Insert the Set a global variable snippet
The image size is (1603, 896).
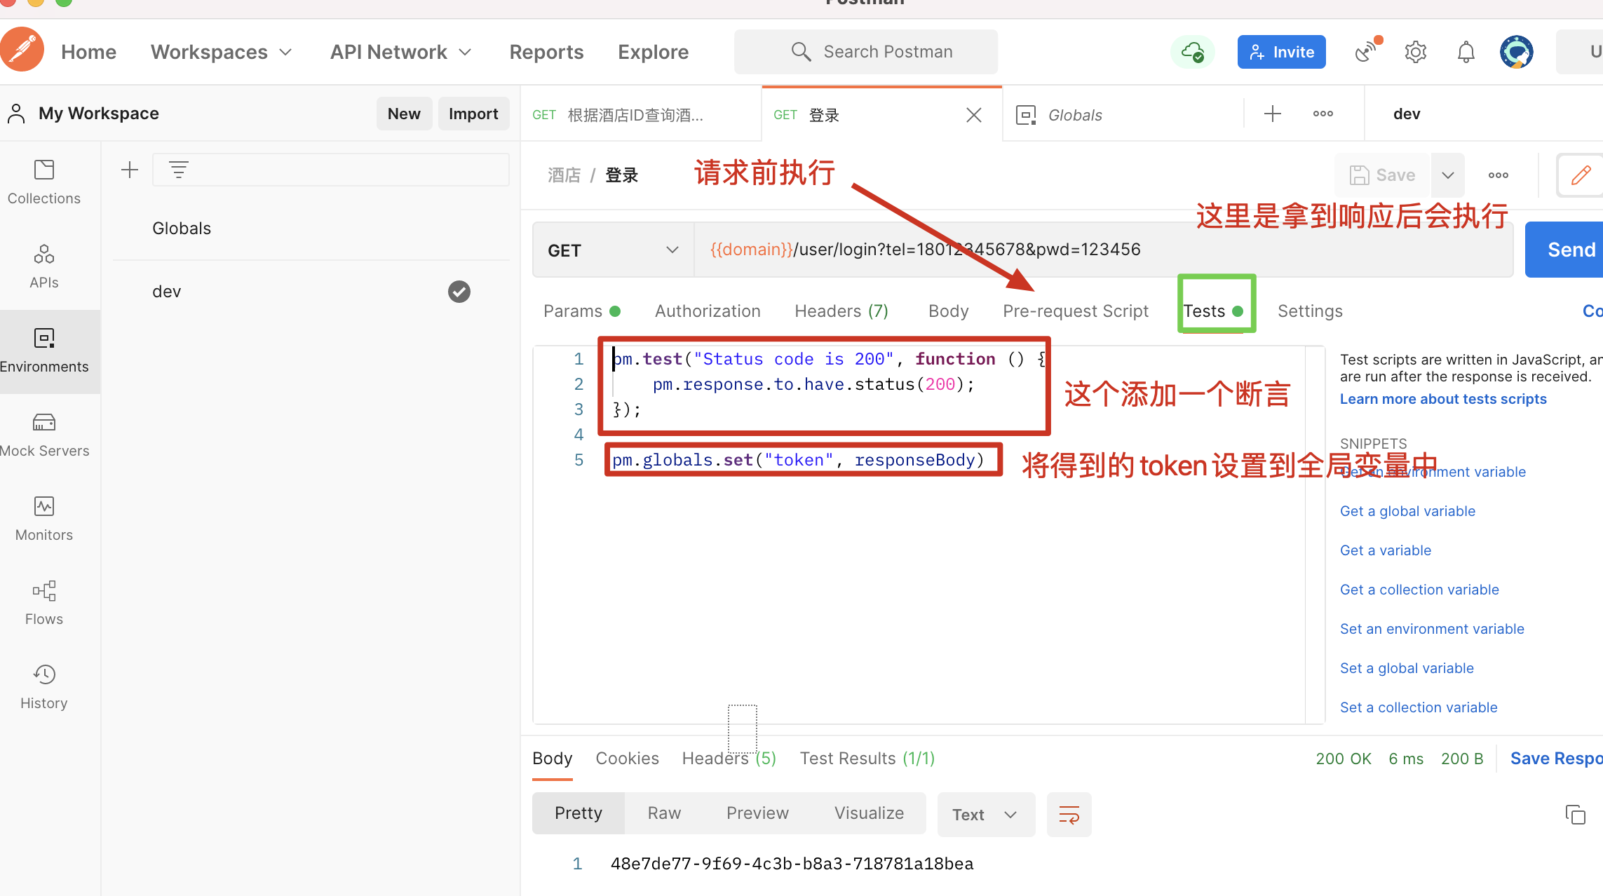coord(1407,668)
